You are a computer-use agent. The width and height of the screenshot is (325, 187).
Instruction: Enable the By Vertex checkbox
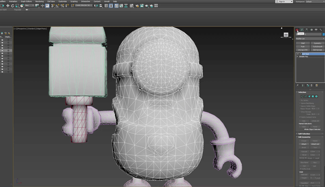pos(300,100)
